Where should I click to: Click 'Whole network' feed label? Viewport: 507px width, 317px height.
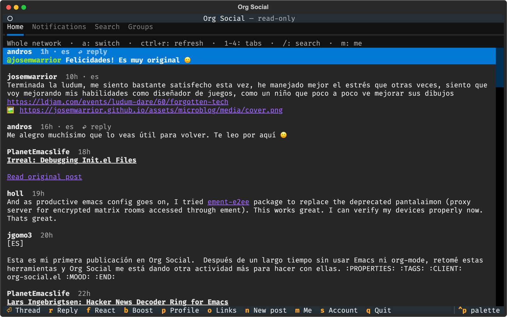point(34,43)
